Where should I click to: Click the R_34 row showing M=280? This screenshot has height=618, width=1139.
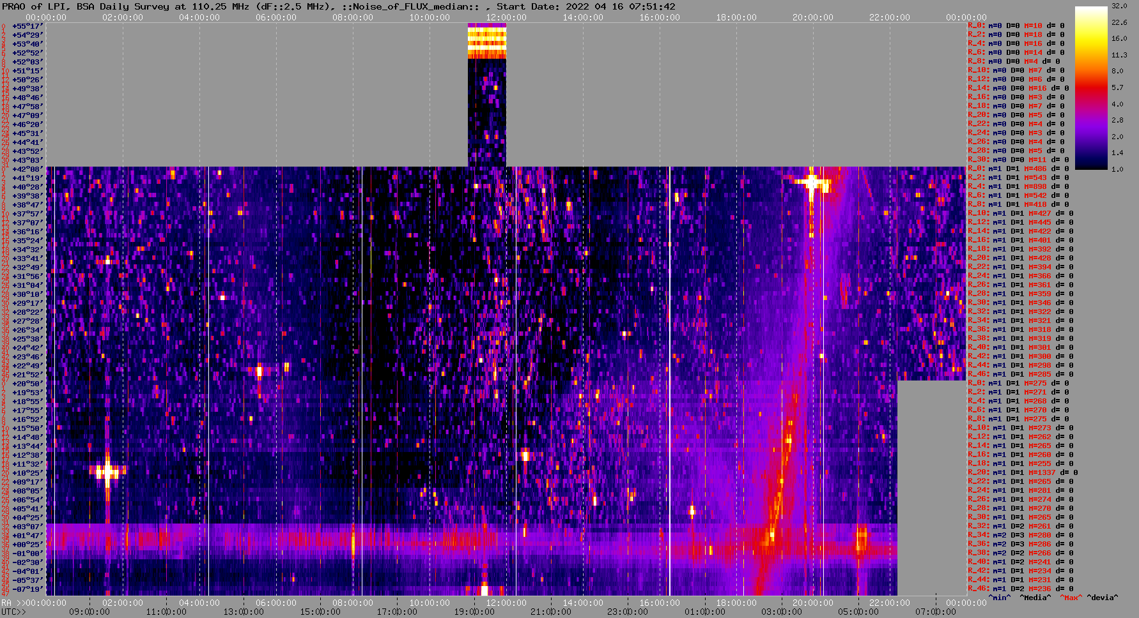click(1021, 536)
